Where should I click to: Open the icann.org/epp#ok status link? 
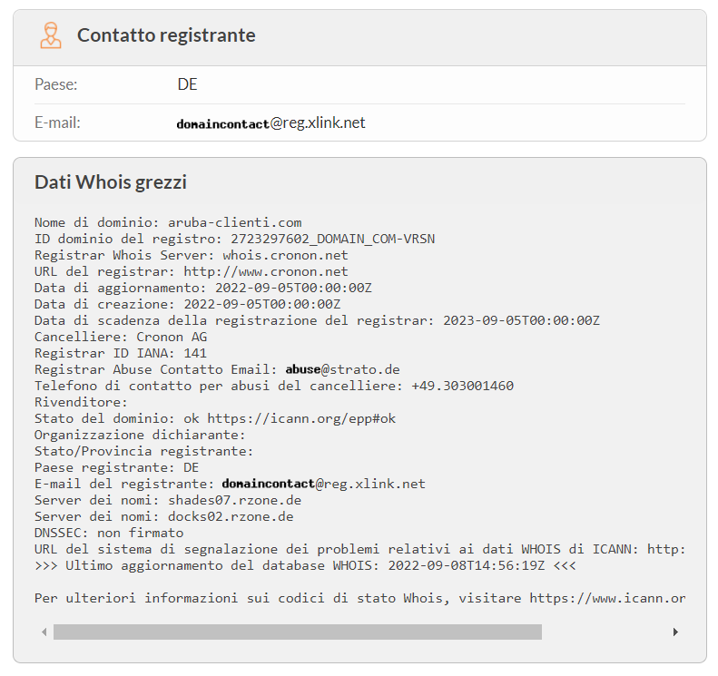(x=301, y=418)
